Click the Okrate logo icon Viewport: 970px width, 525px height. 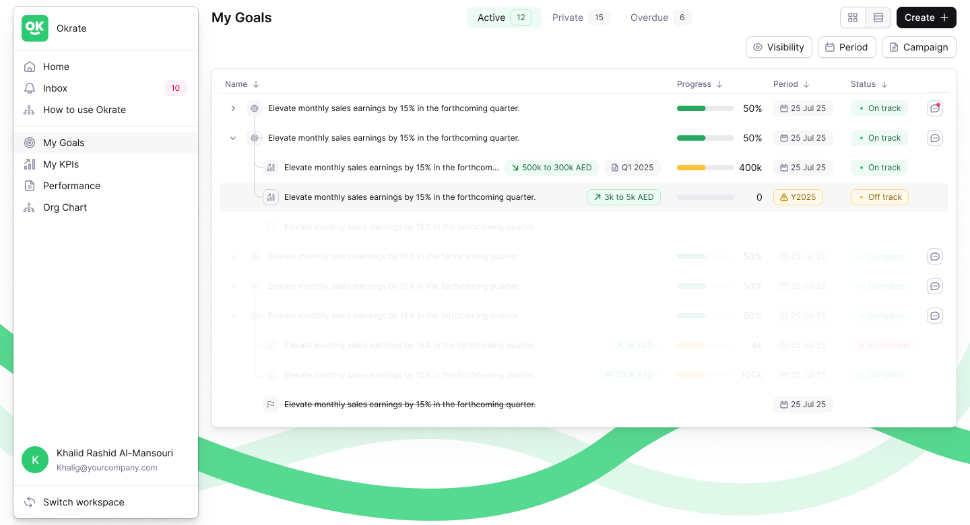point(35,28)
